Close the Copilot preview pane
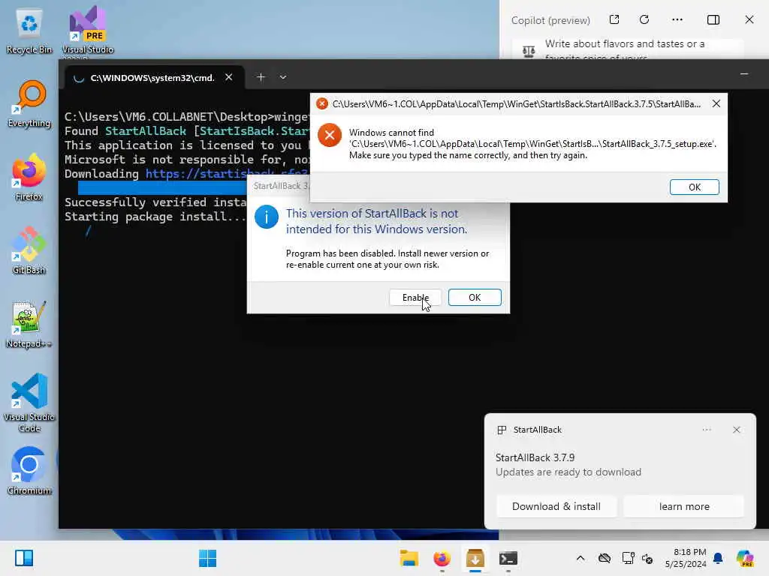The image size is (769, 576). (749, 19)
